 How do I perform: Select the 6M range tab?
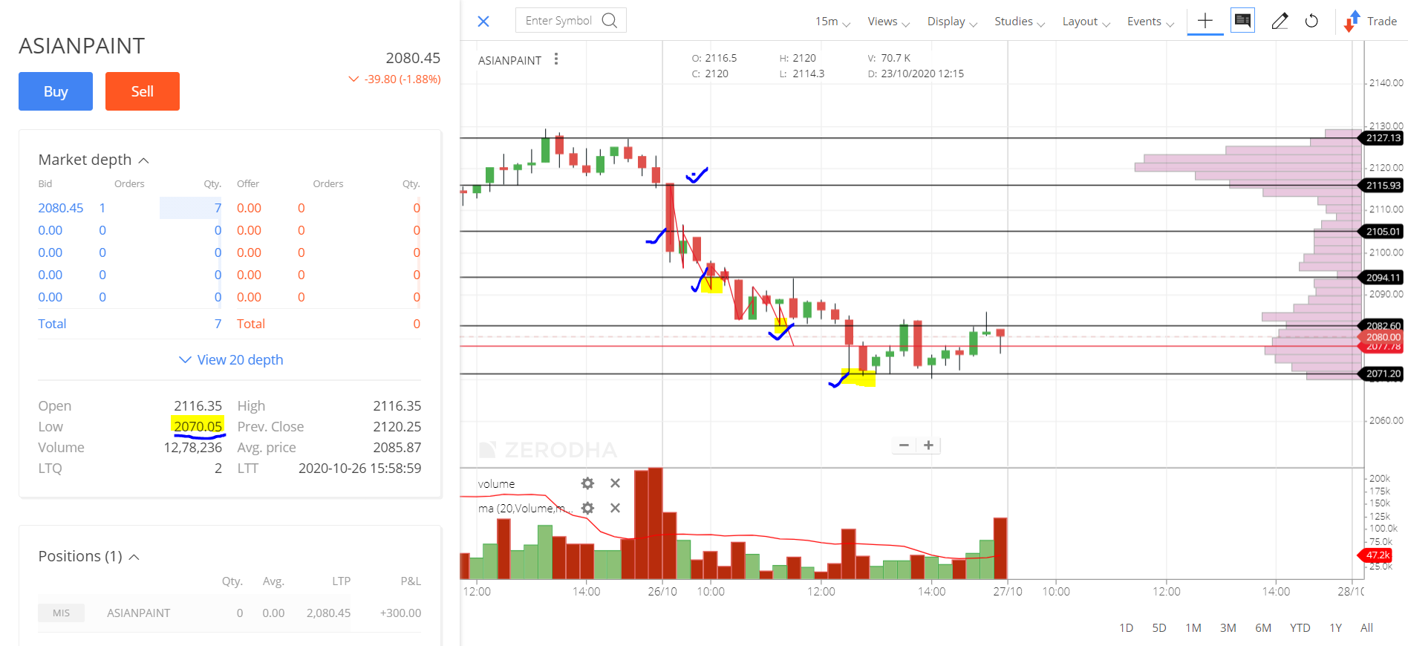click(x=1263, y=628)
